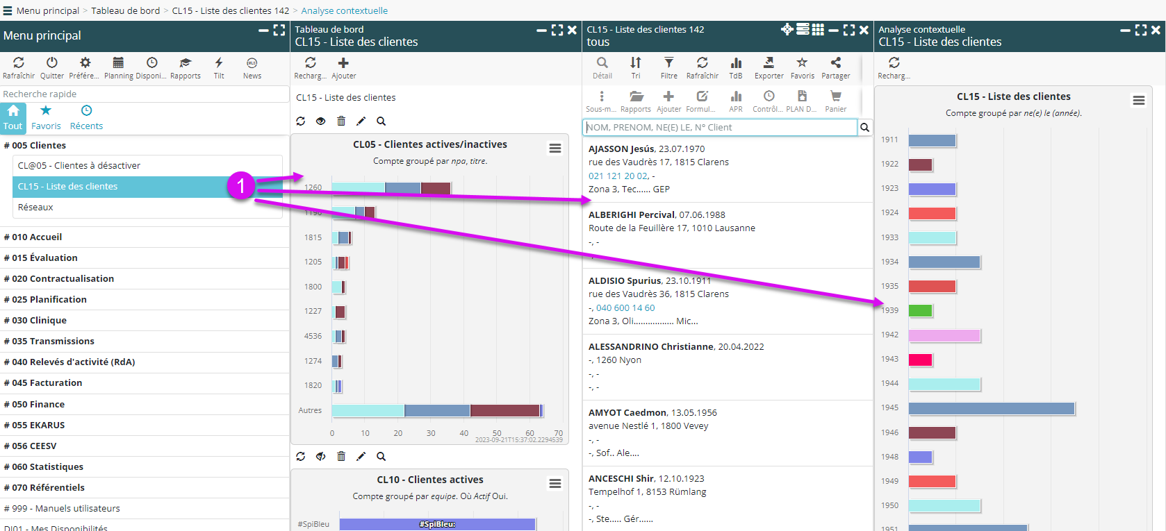Open Tableau de bord breadcrumb link
Viewport: 1166px width, 531px height.
coord(125,10)
